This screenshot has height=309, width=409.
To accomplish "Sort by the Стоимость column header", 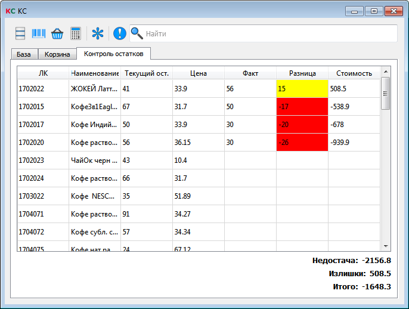I will click(x=354, y=73).
